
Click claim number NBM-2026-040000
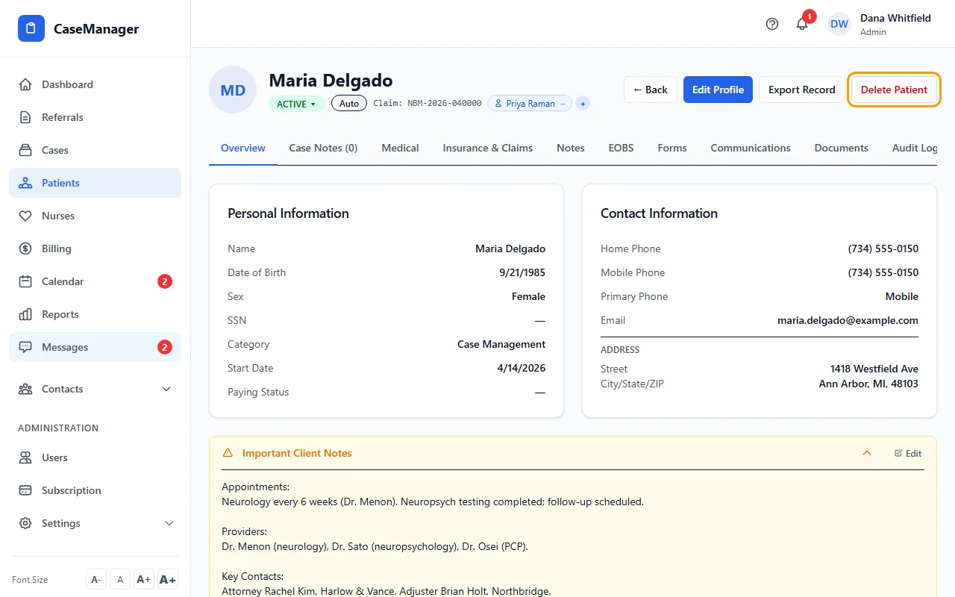click(445, 104)
